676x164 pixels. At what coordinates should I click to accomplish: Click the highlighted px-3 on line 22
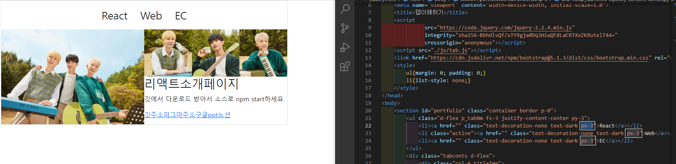coord(587,125)
